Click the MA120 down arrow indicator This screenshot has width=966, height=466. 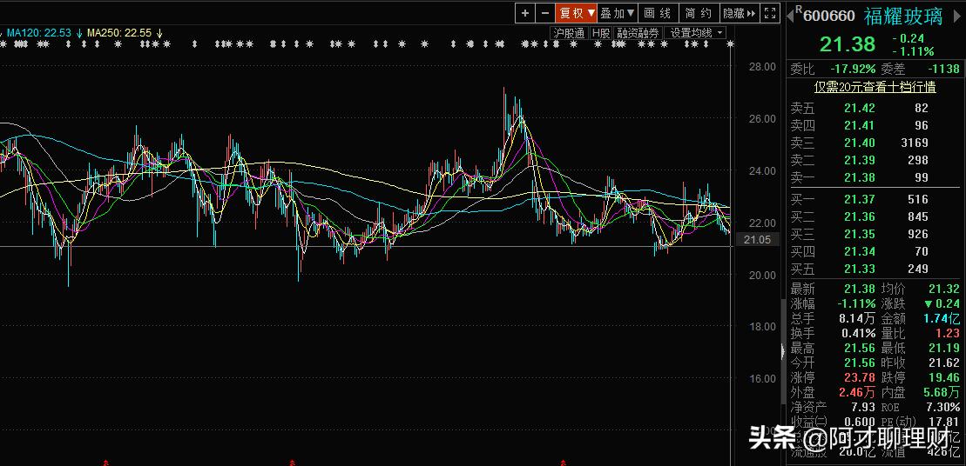click(x=79, y=33)
